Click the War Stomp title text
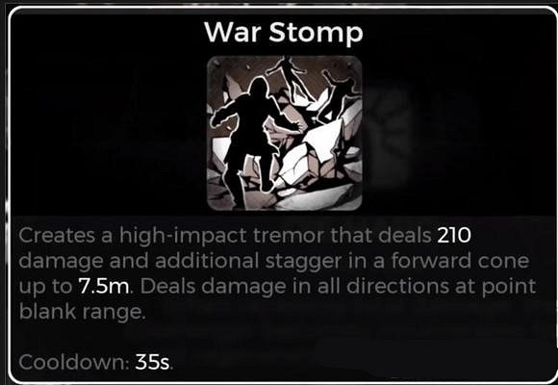 coord(284,33)
